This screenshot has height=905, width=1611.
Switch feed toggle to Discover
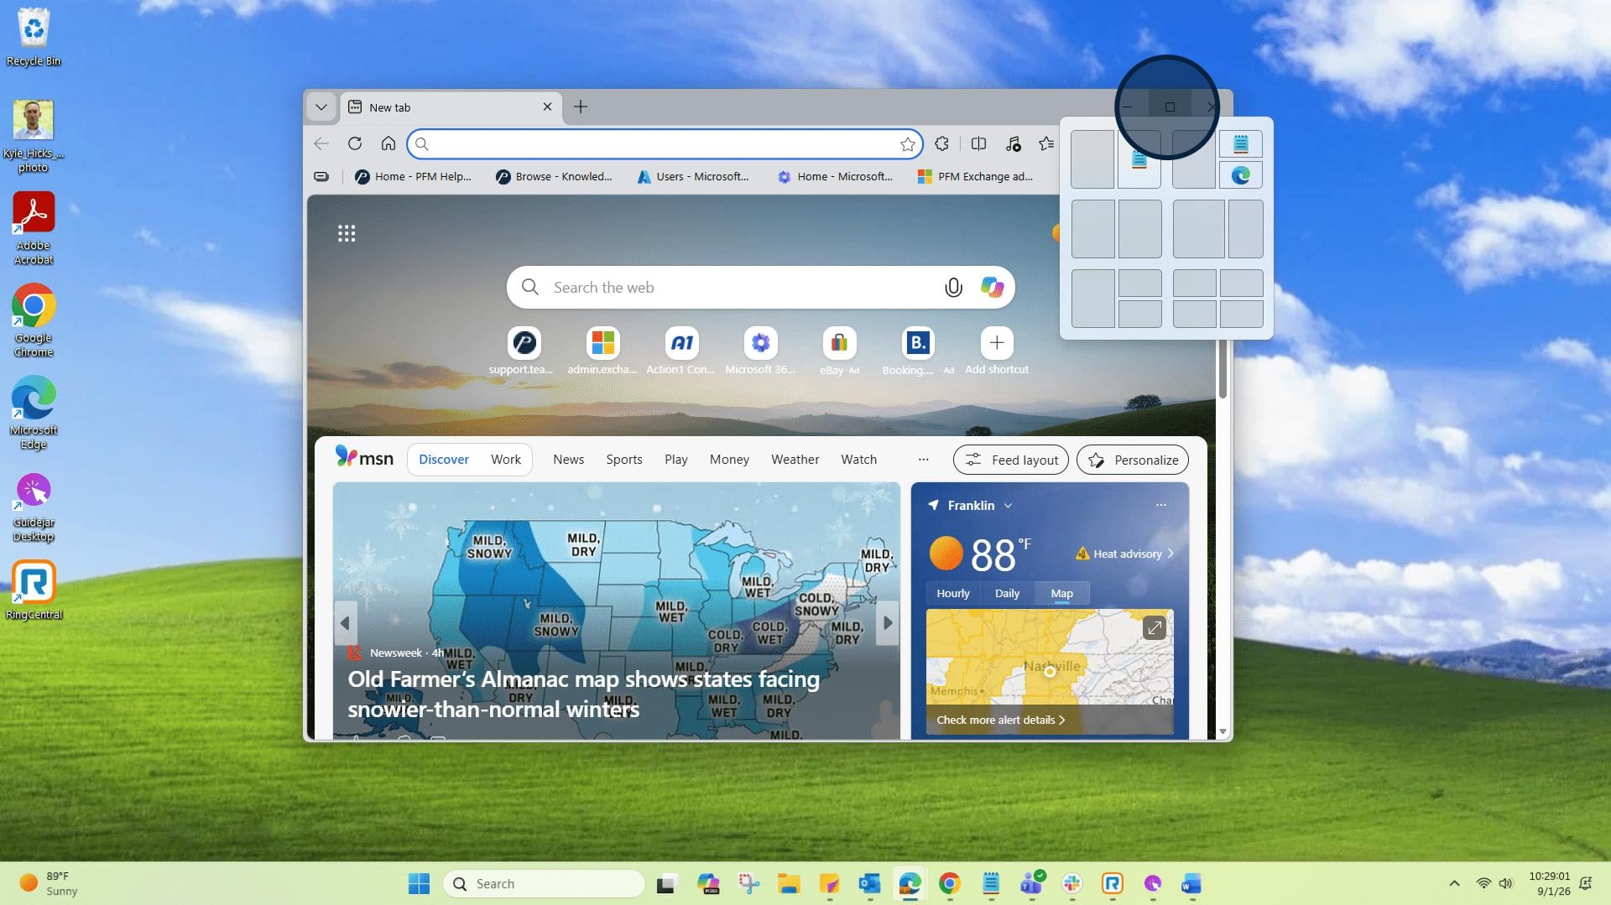444,460
